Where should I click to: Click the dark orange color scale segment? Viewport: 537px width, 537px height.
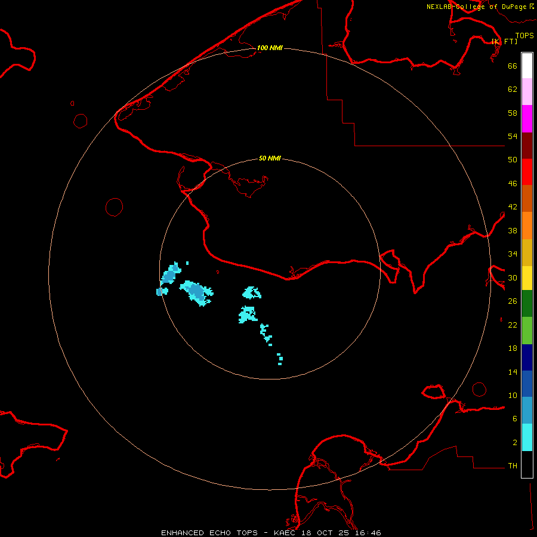[527, 198]
